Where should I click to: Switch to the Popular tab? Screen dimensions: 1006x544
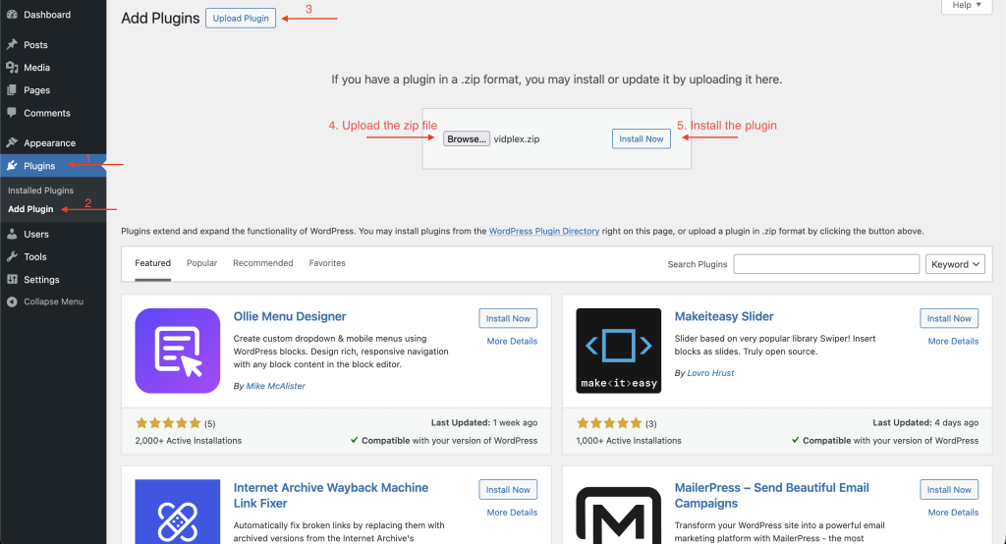pyautogui.click(x=201, y=263)
